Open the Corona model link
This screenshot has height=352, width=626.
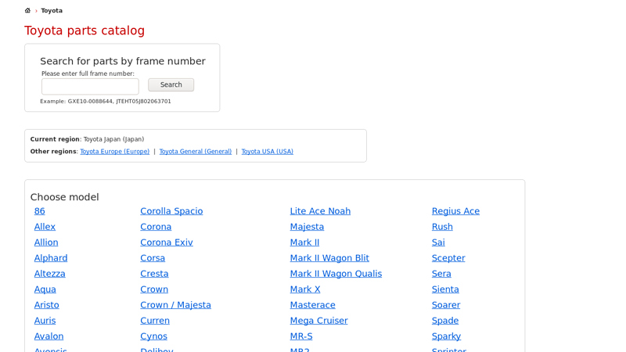click(156, 227)
